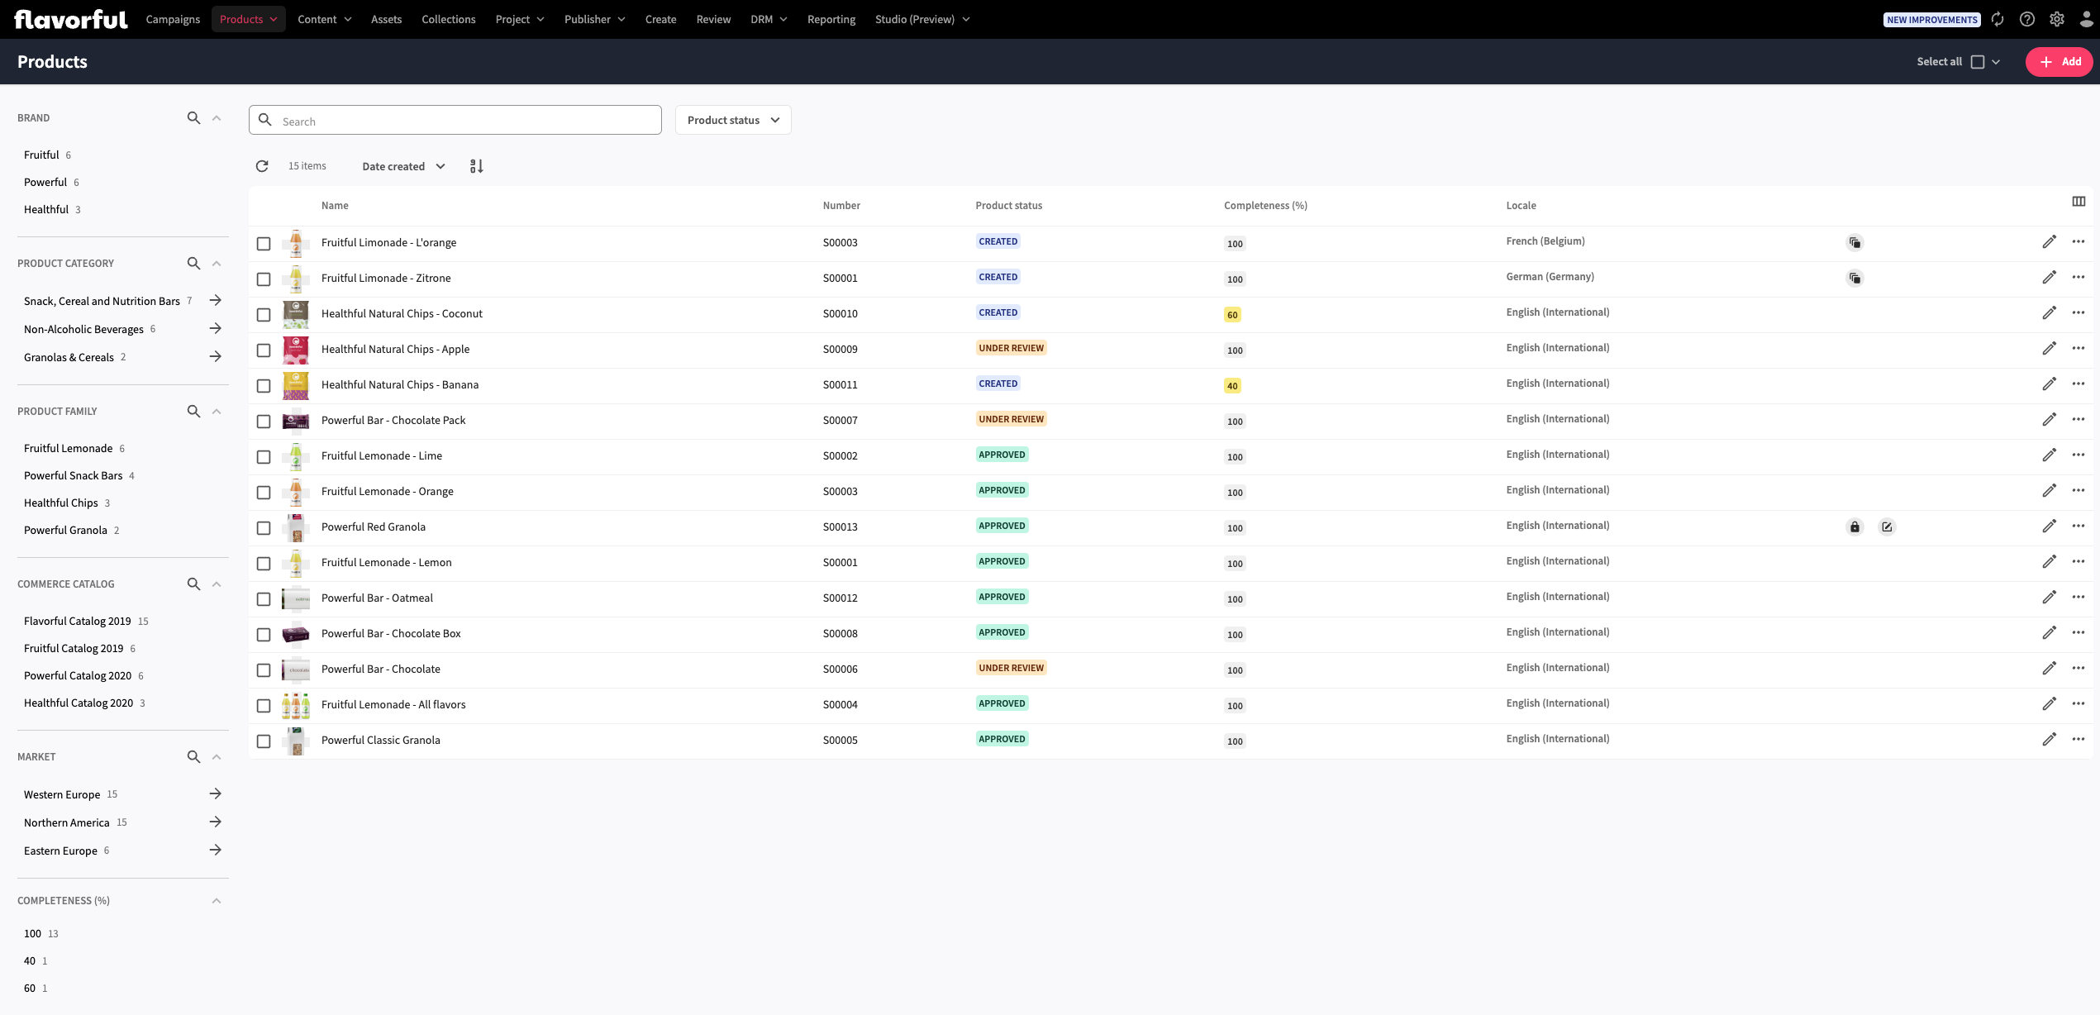Screen dimensions: 2100x1015
Task: Click the refresh list icon beside 15 items
Action: click(262, 166)
